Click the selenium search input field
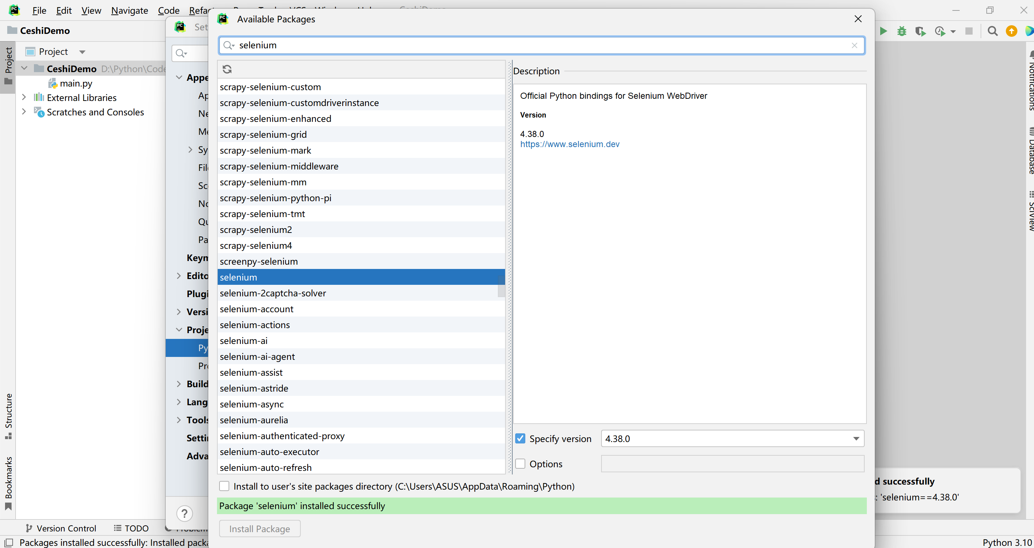This screenshot has width=1034, height=548. click(x=542, y=45)
